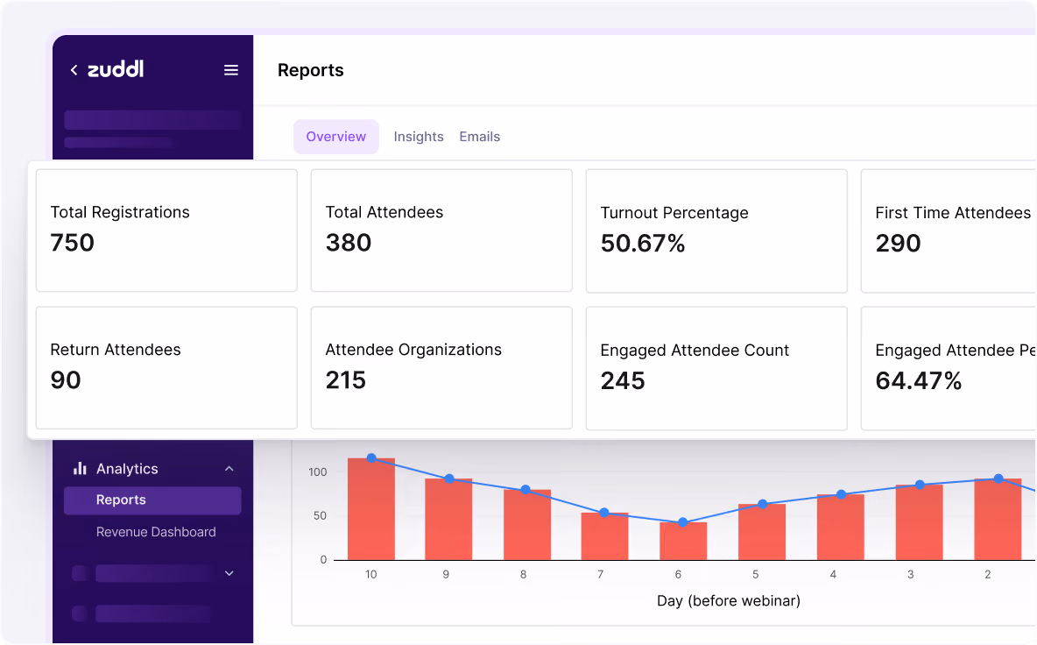The width and height of the screenshot is (1037, 645).
Task: Open the hamburger menu in sidebar
Action: pos(231,70)
